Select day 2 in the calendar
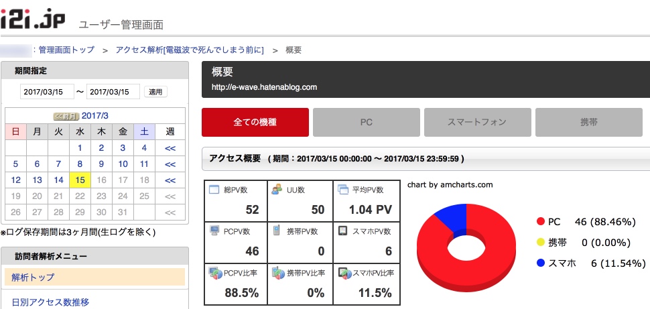 (x=101, y=147)
